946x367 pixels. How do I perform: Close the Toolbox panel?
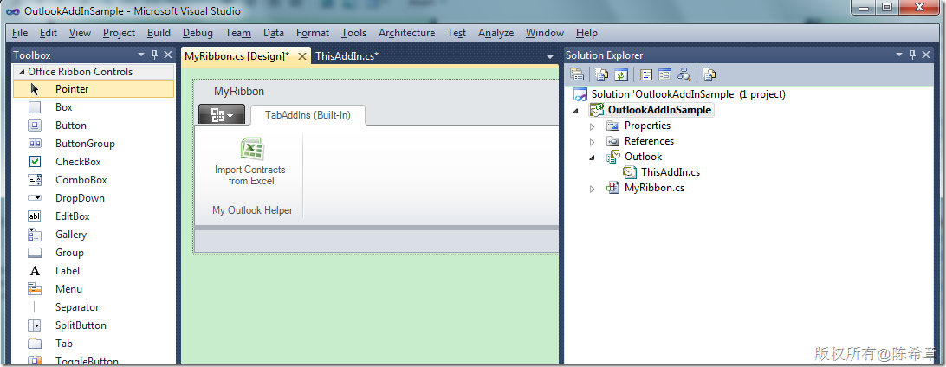pyautogui.click(x=168, y=55)
